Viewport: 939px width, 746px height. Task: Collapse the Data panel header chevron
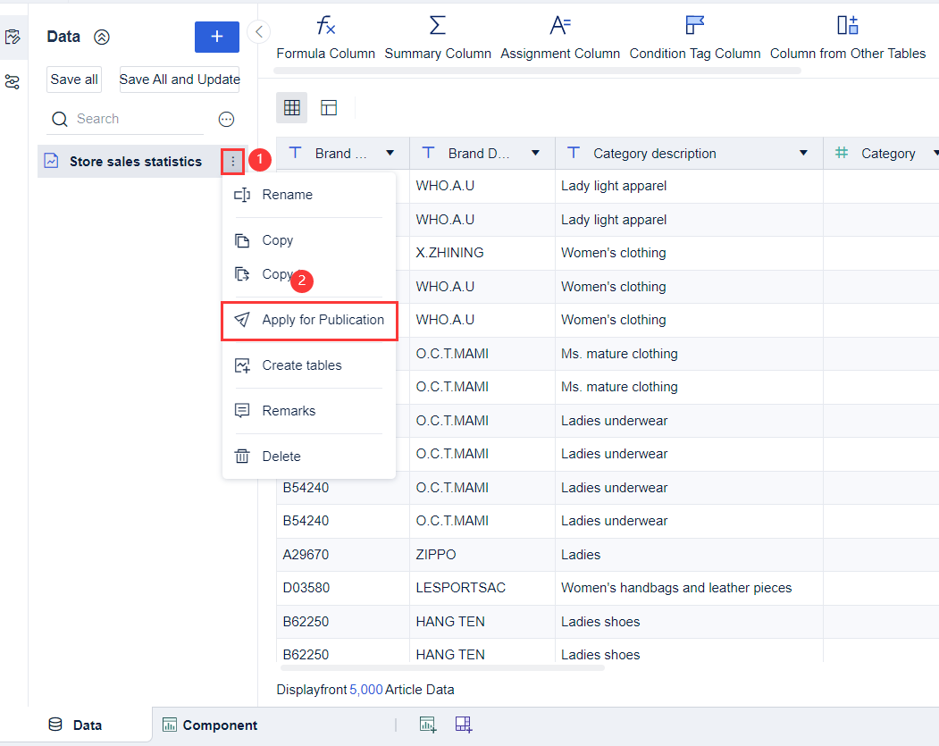(x=102, y=37)
